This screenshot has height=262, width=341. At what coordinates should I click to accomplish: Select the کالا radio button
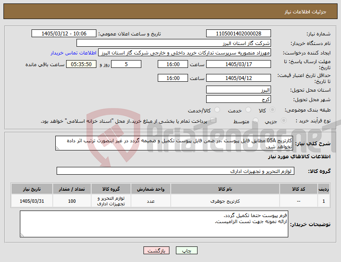272,110
